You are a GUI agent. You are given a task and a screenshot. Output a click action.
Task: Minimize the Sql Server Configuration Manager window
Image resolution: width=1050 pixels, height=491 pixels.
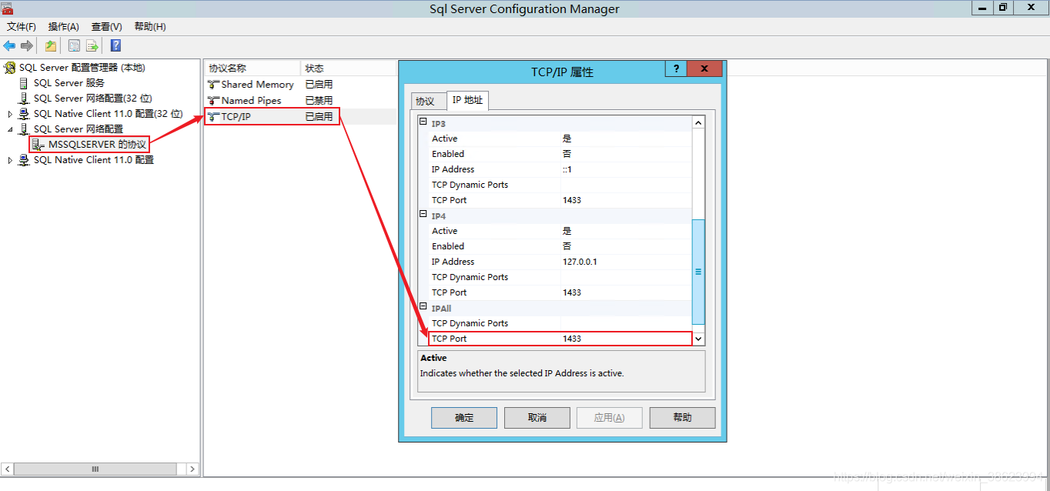(x=981, y=8)
